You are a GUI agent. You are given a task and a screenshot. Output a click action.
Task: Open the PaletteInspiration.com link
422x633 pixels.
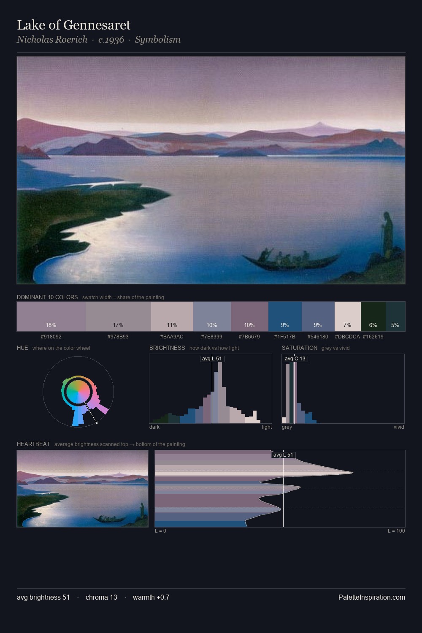(x=372, y=597)
